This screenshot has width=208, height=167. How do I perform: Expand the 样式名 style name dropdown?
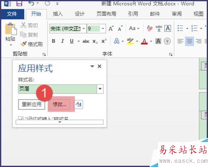[x=100, y=89]
